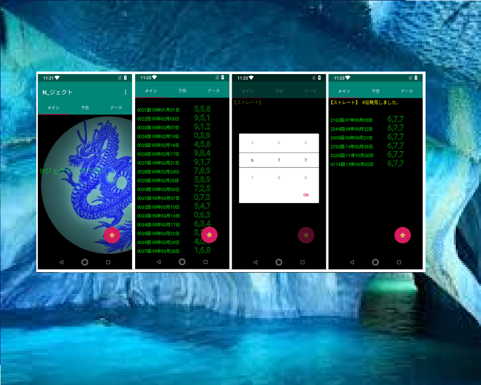The image size is (481, 385).
Task: Tap Android home button on first phone screen
Action: (85, 262)
